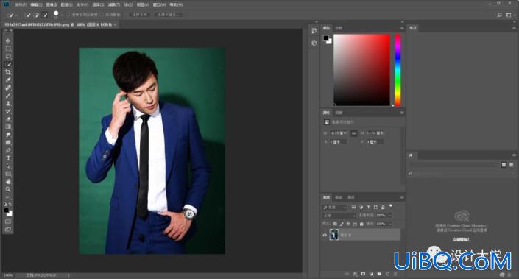The image size is (519, 279).
Task: Open the Window (W) menu
Action: tap(159, 4)
